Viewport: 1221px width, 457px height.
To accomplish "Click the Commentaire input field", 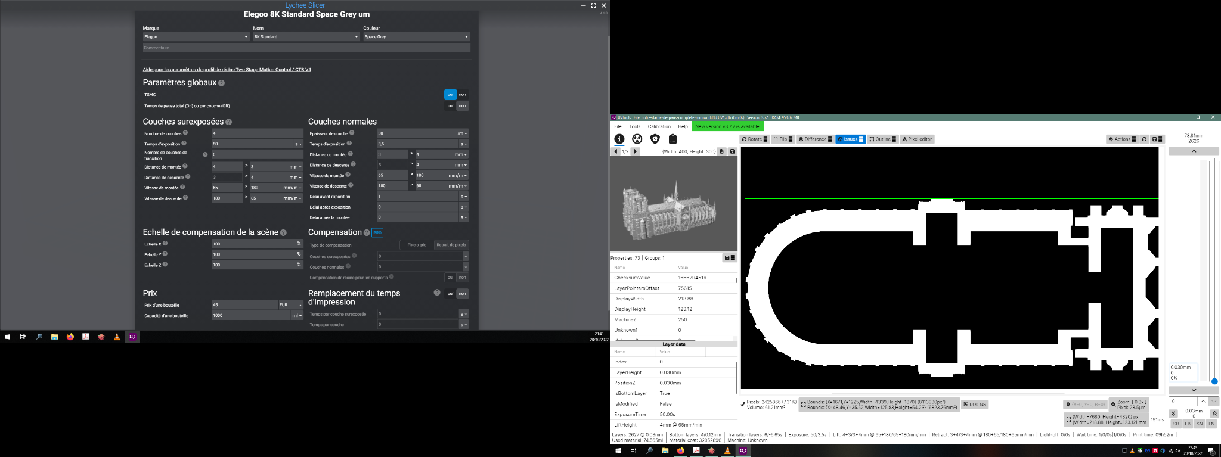I will click(306, 48).
